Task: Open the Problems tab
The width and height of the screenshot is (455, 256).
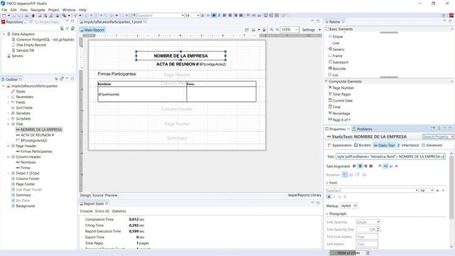Action: coord(362,129)
